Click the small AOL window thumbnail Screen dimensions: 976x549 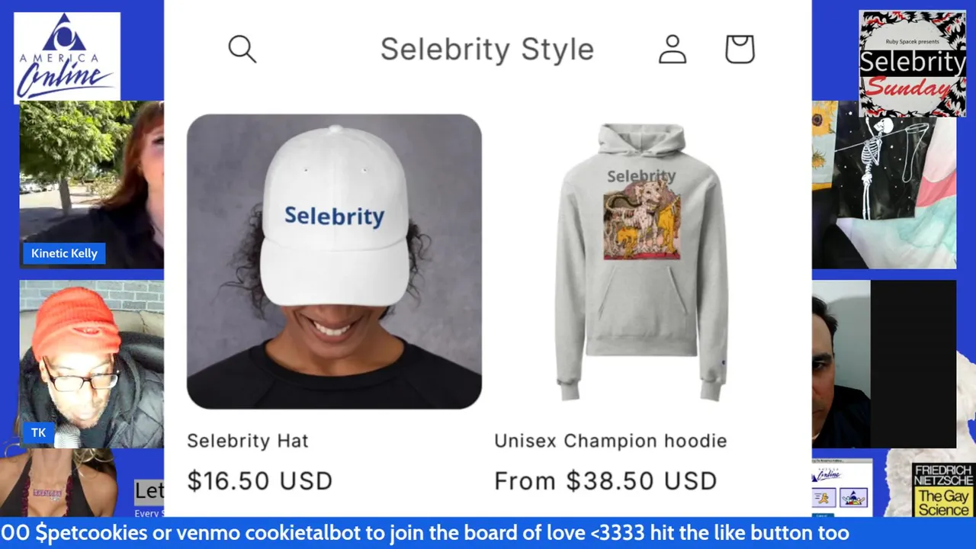click(x=842, y=486)
